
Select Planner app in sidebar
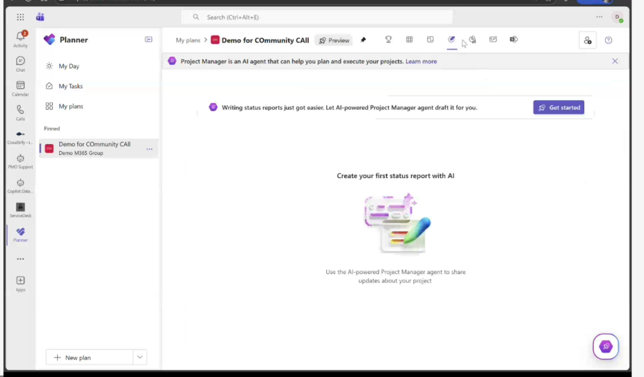pyautogui.click(x=20, y=235)
